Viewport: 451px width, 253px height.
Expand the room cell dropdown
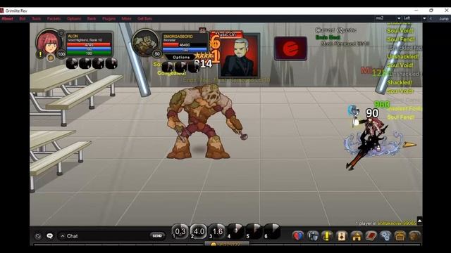click(399, 18)
